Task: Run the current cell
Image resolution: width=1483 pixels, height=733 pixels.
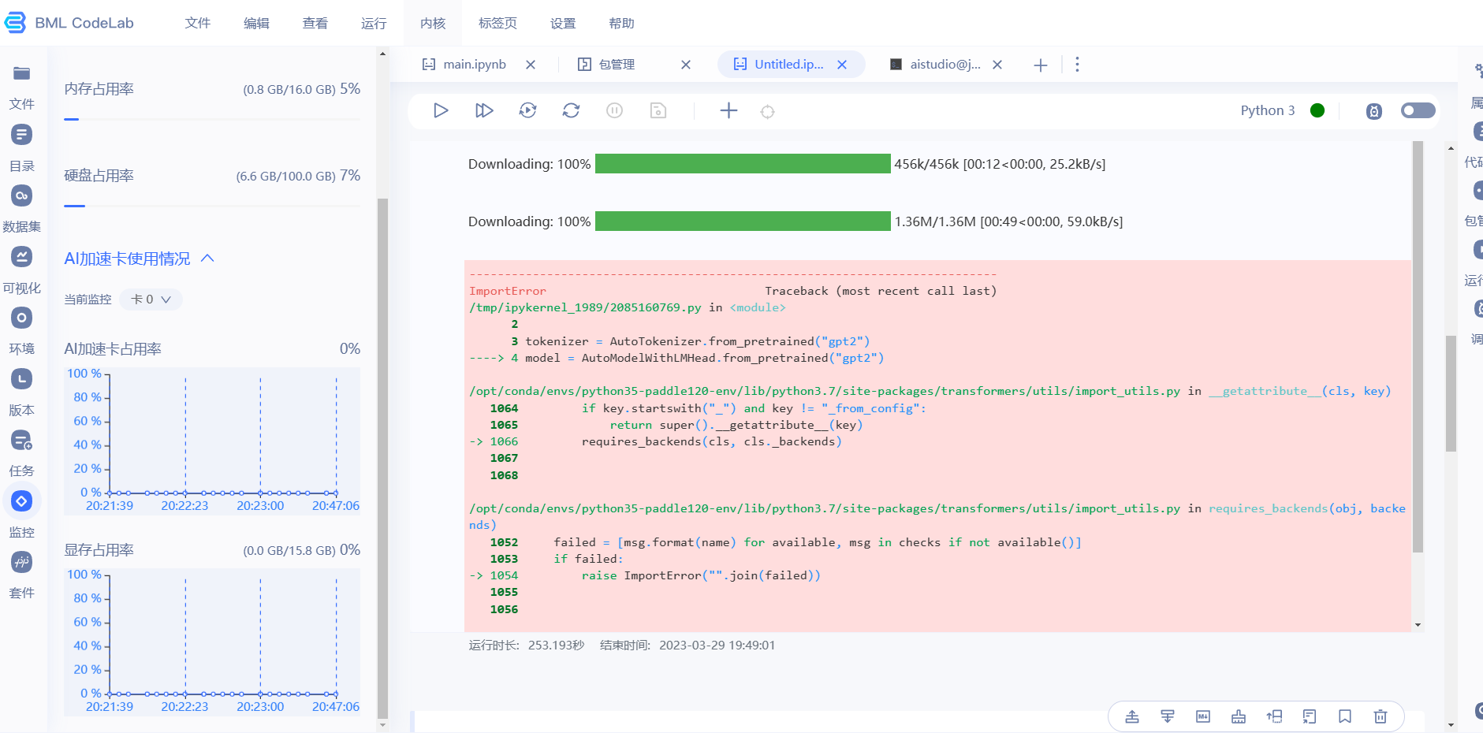Action: pyautogui.click(x=441, y=110)
